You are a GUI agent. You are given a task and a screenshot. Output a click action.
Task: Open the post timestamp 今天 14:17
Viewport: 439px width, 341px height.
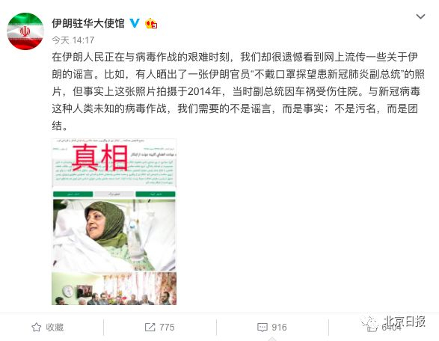(73, 40)
